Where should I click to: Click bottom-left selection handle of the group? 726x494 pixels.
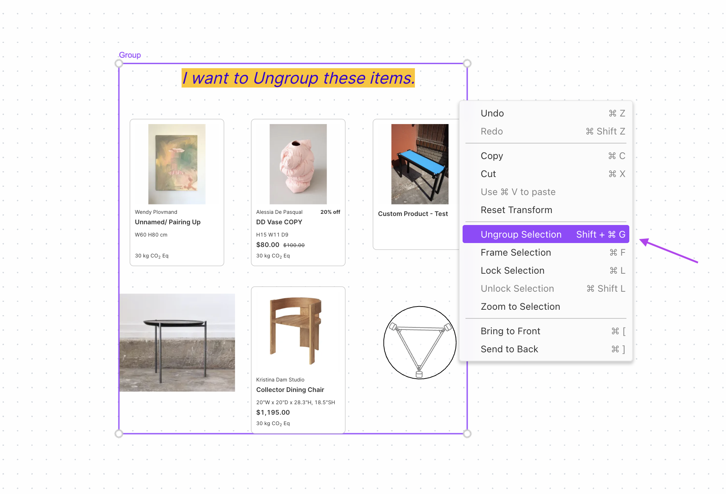[x=119, y=434]
